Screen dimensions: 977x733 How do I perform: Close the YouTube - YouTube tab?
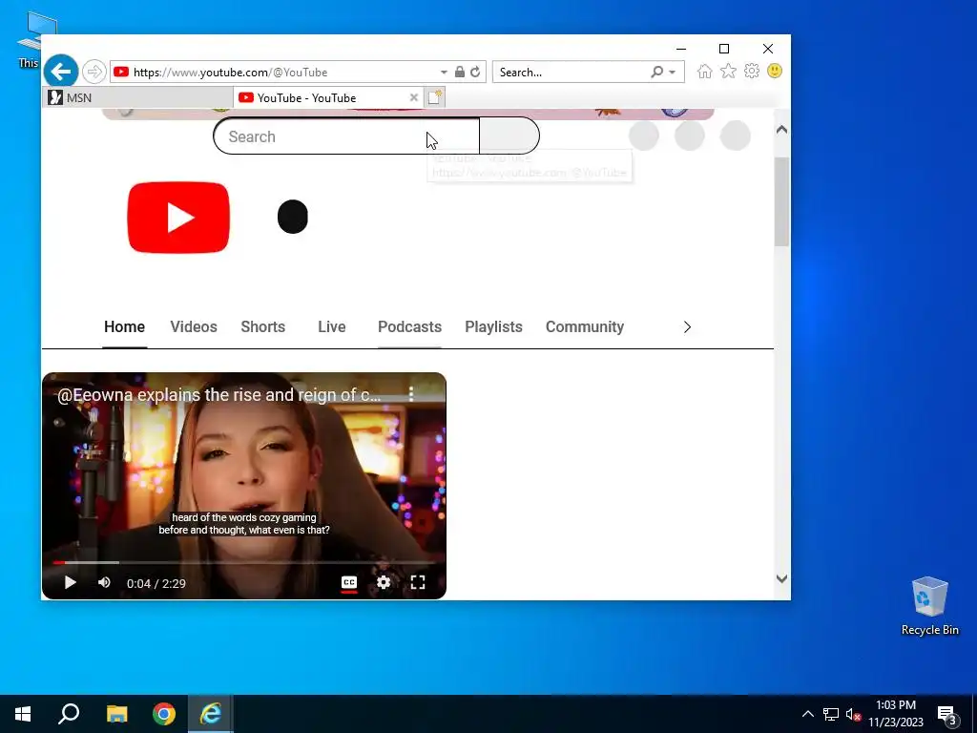pyautogui.click(x=414, y=97)
